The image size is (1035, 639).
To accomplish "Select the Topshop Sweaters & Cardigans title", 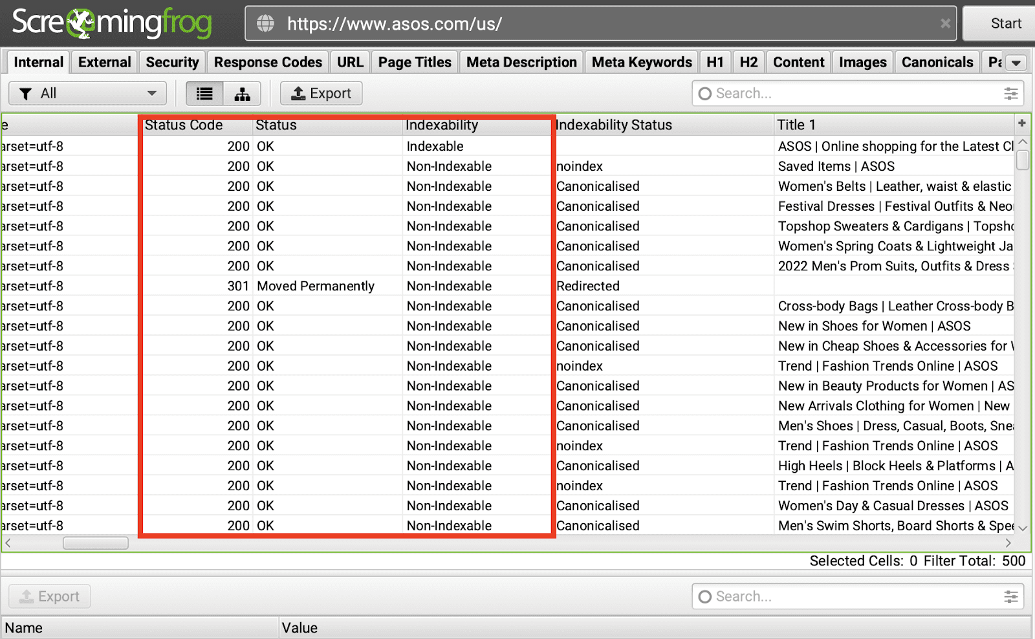I will (x=895, y=226).
